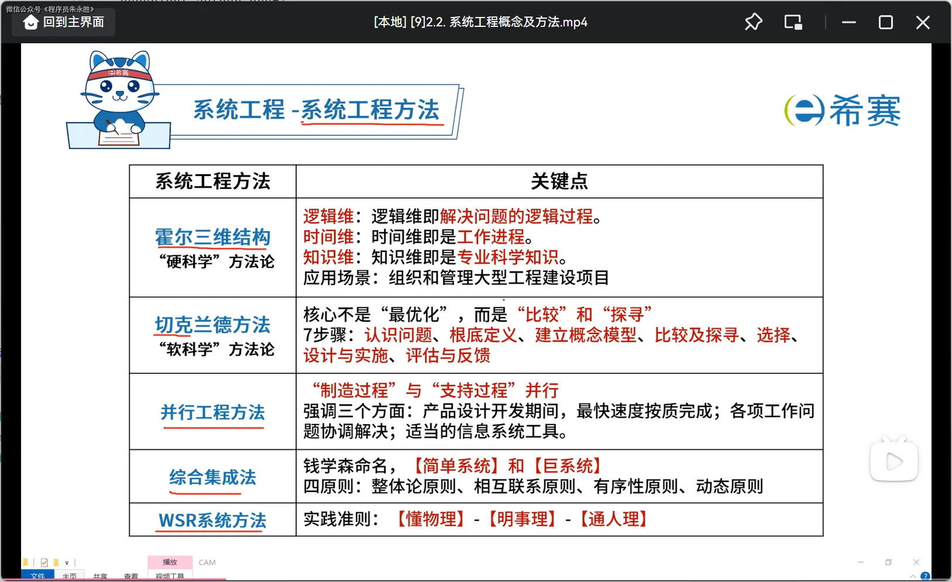
Task: Click the pink 播放 contextual tab header
Action: tap(170, 562)
